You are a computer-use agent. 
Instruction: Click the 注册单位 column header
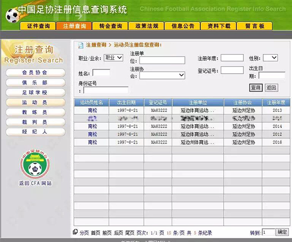tap(198, 102)
